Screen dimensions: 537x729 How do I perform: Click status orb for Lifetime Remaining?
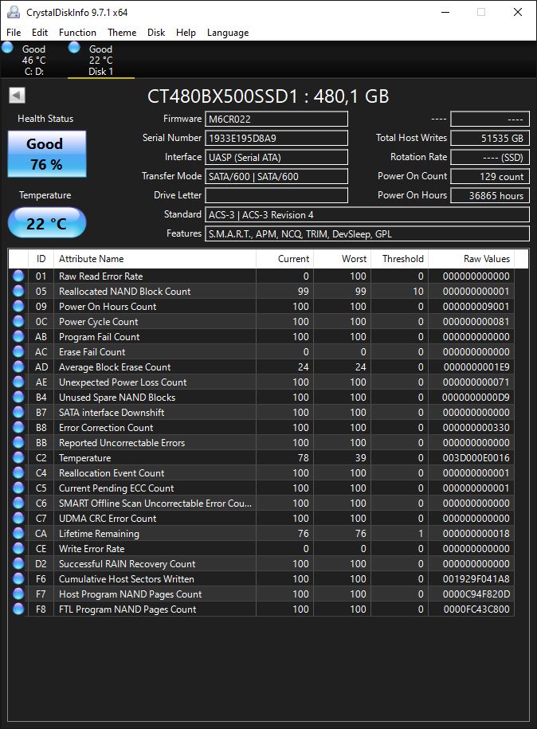tap(18, 534)
